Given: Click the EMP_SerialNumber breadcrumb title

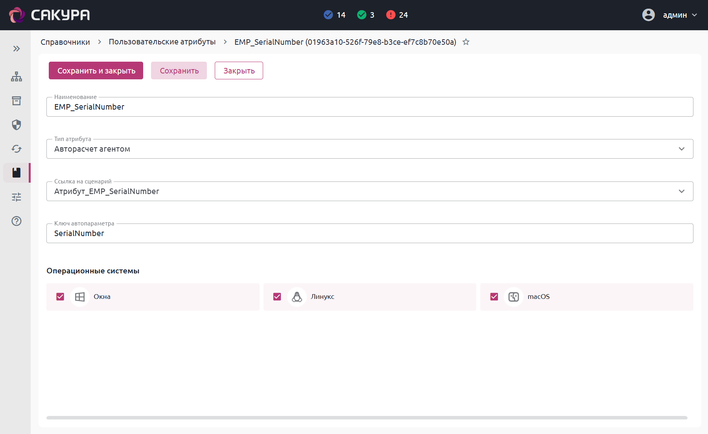Looking at the screenshot, I should point(345,42).
